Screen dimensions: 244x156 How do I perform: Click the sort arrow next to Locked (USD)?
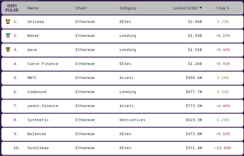(201, 8)
